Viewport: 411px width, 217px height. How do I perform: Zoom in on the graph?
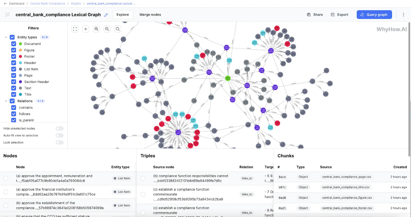click(x=96, y=29)
